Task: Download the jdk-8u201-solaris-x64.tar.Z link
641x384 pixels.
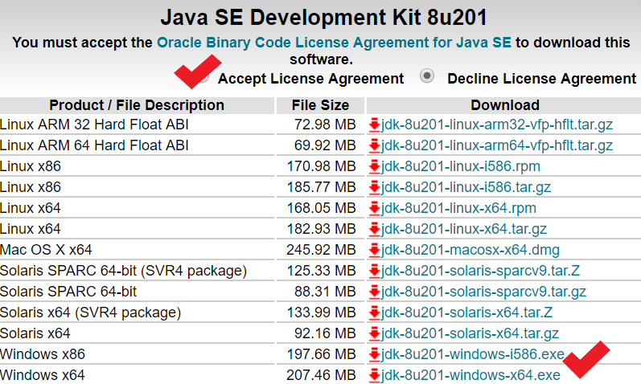Action: coord(466,313)
